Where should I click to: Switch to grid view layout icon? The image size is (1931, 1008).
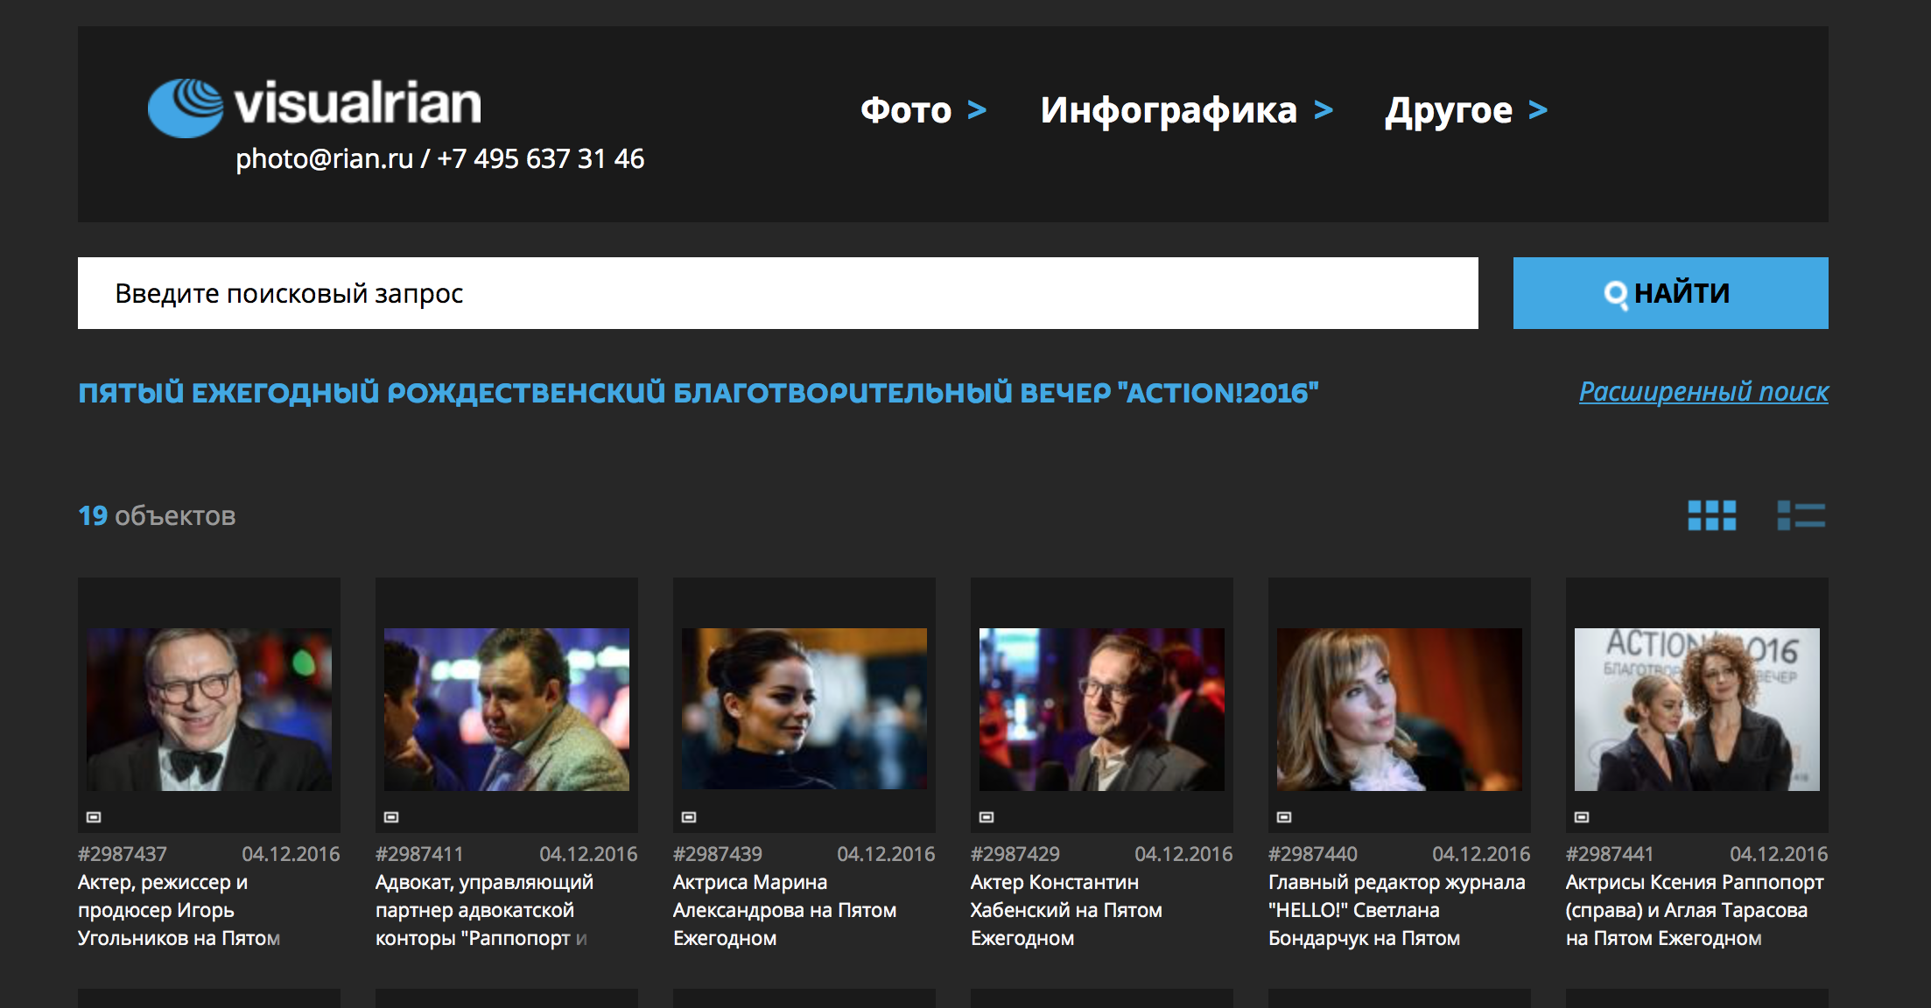[1711, 515]
